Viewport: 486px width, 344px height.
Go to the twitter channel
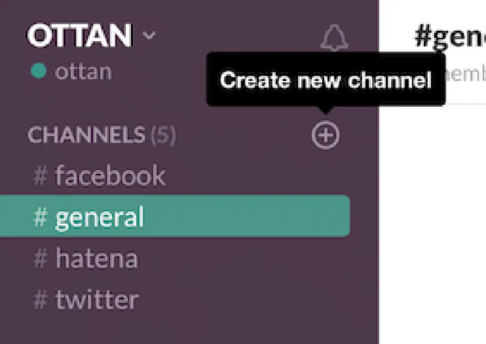(x=97, y=300)
